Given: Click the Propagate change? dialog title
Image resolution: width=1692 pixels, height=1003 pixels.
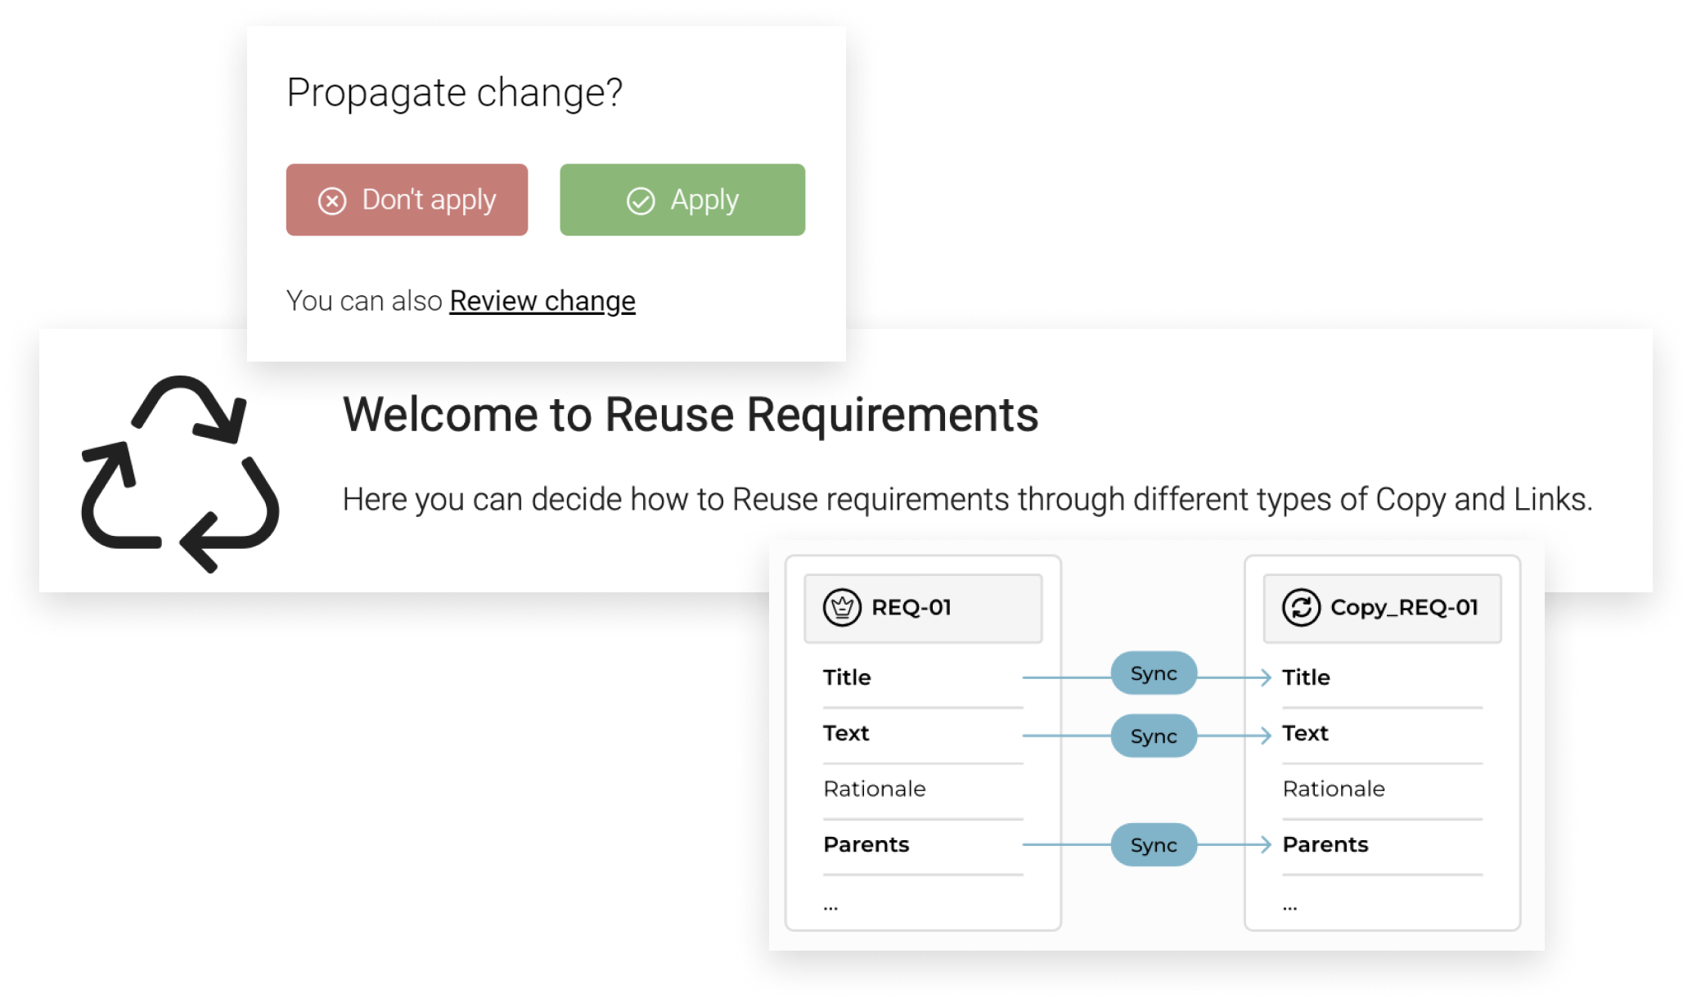Looking at the screenshot, I should [x=454, y=92].
